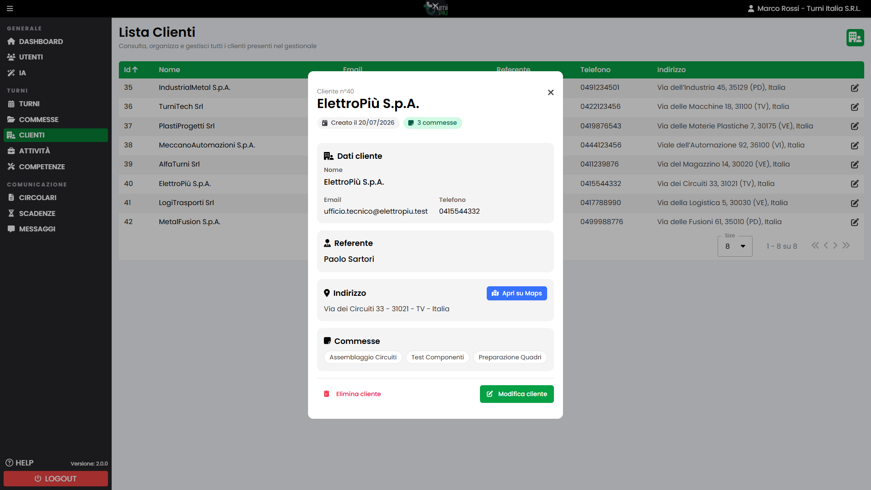
Task: Open Attività in the sidebar
Action: [x=56, y=151]
